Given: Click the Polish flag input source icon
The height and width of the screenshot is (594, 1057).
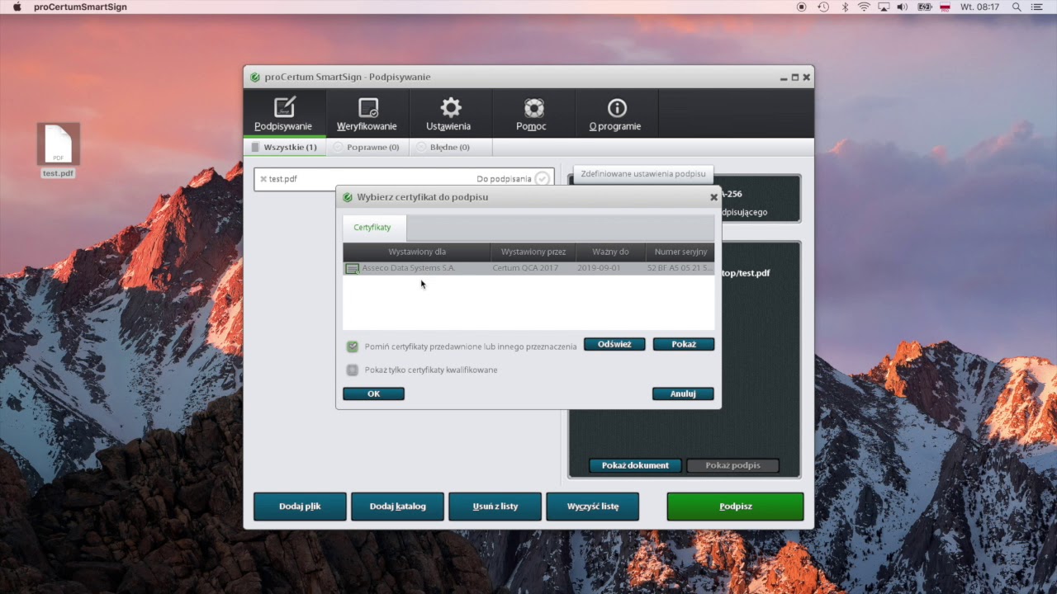Looking at the screenshot, I should pos(946,7).
